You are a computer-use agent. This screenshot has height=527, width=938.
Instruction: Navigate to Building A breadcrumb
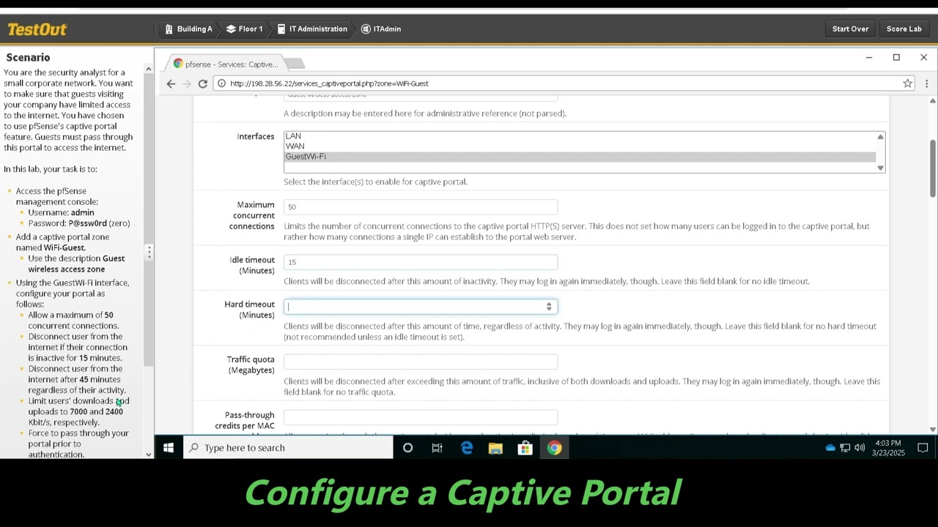tap(188, 29)
